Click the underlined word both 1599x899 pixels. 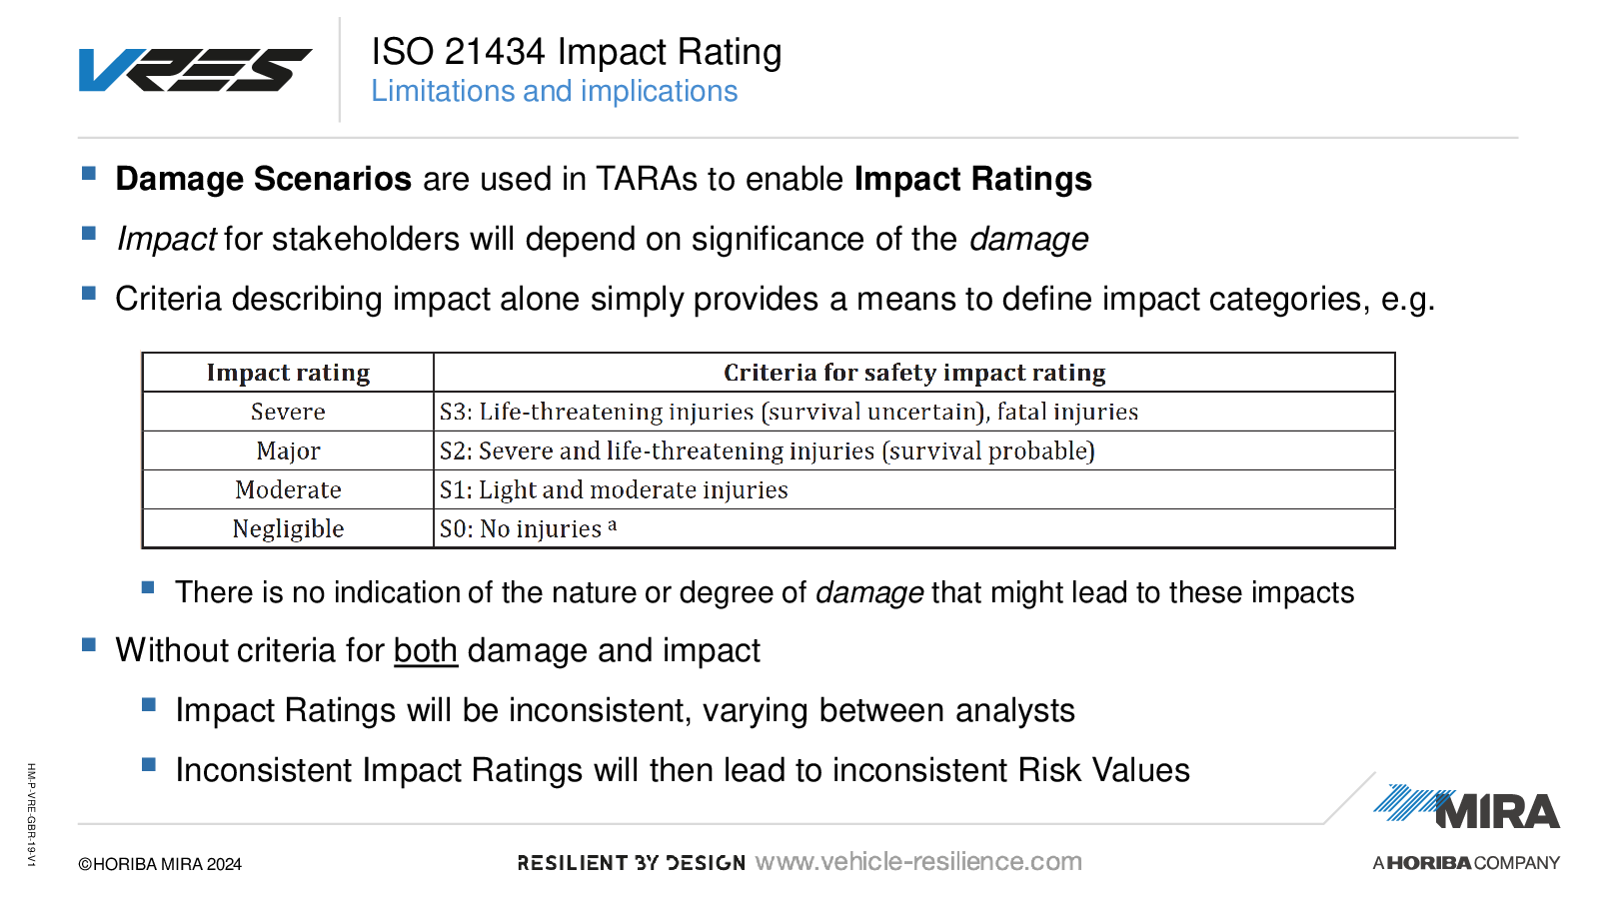pyautogui.click(x=426, y=650)
